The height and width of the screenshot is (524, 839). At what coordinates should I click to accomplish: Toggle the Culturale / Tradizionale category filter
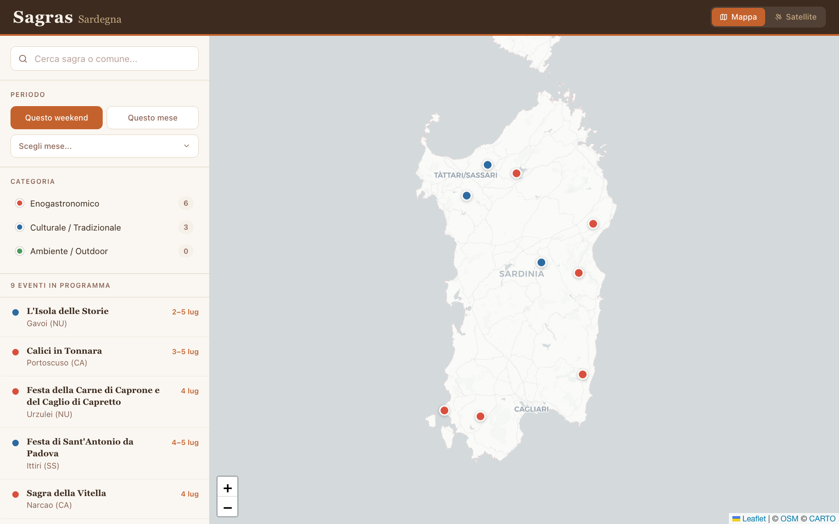pos(104,228)
